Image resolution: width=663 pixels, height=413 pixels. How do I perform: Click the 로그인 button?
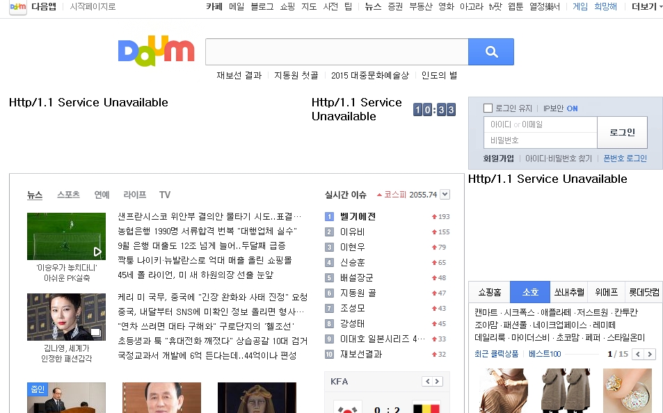coord(622,132)
